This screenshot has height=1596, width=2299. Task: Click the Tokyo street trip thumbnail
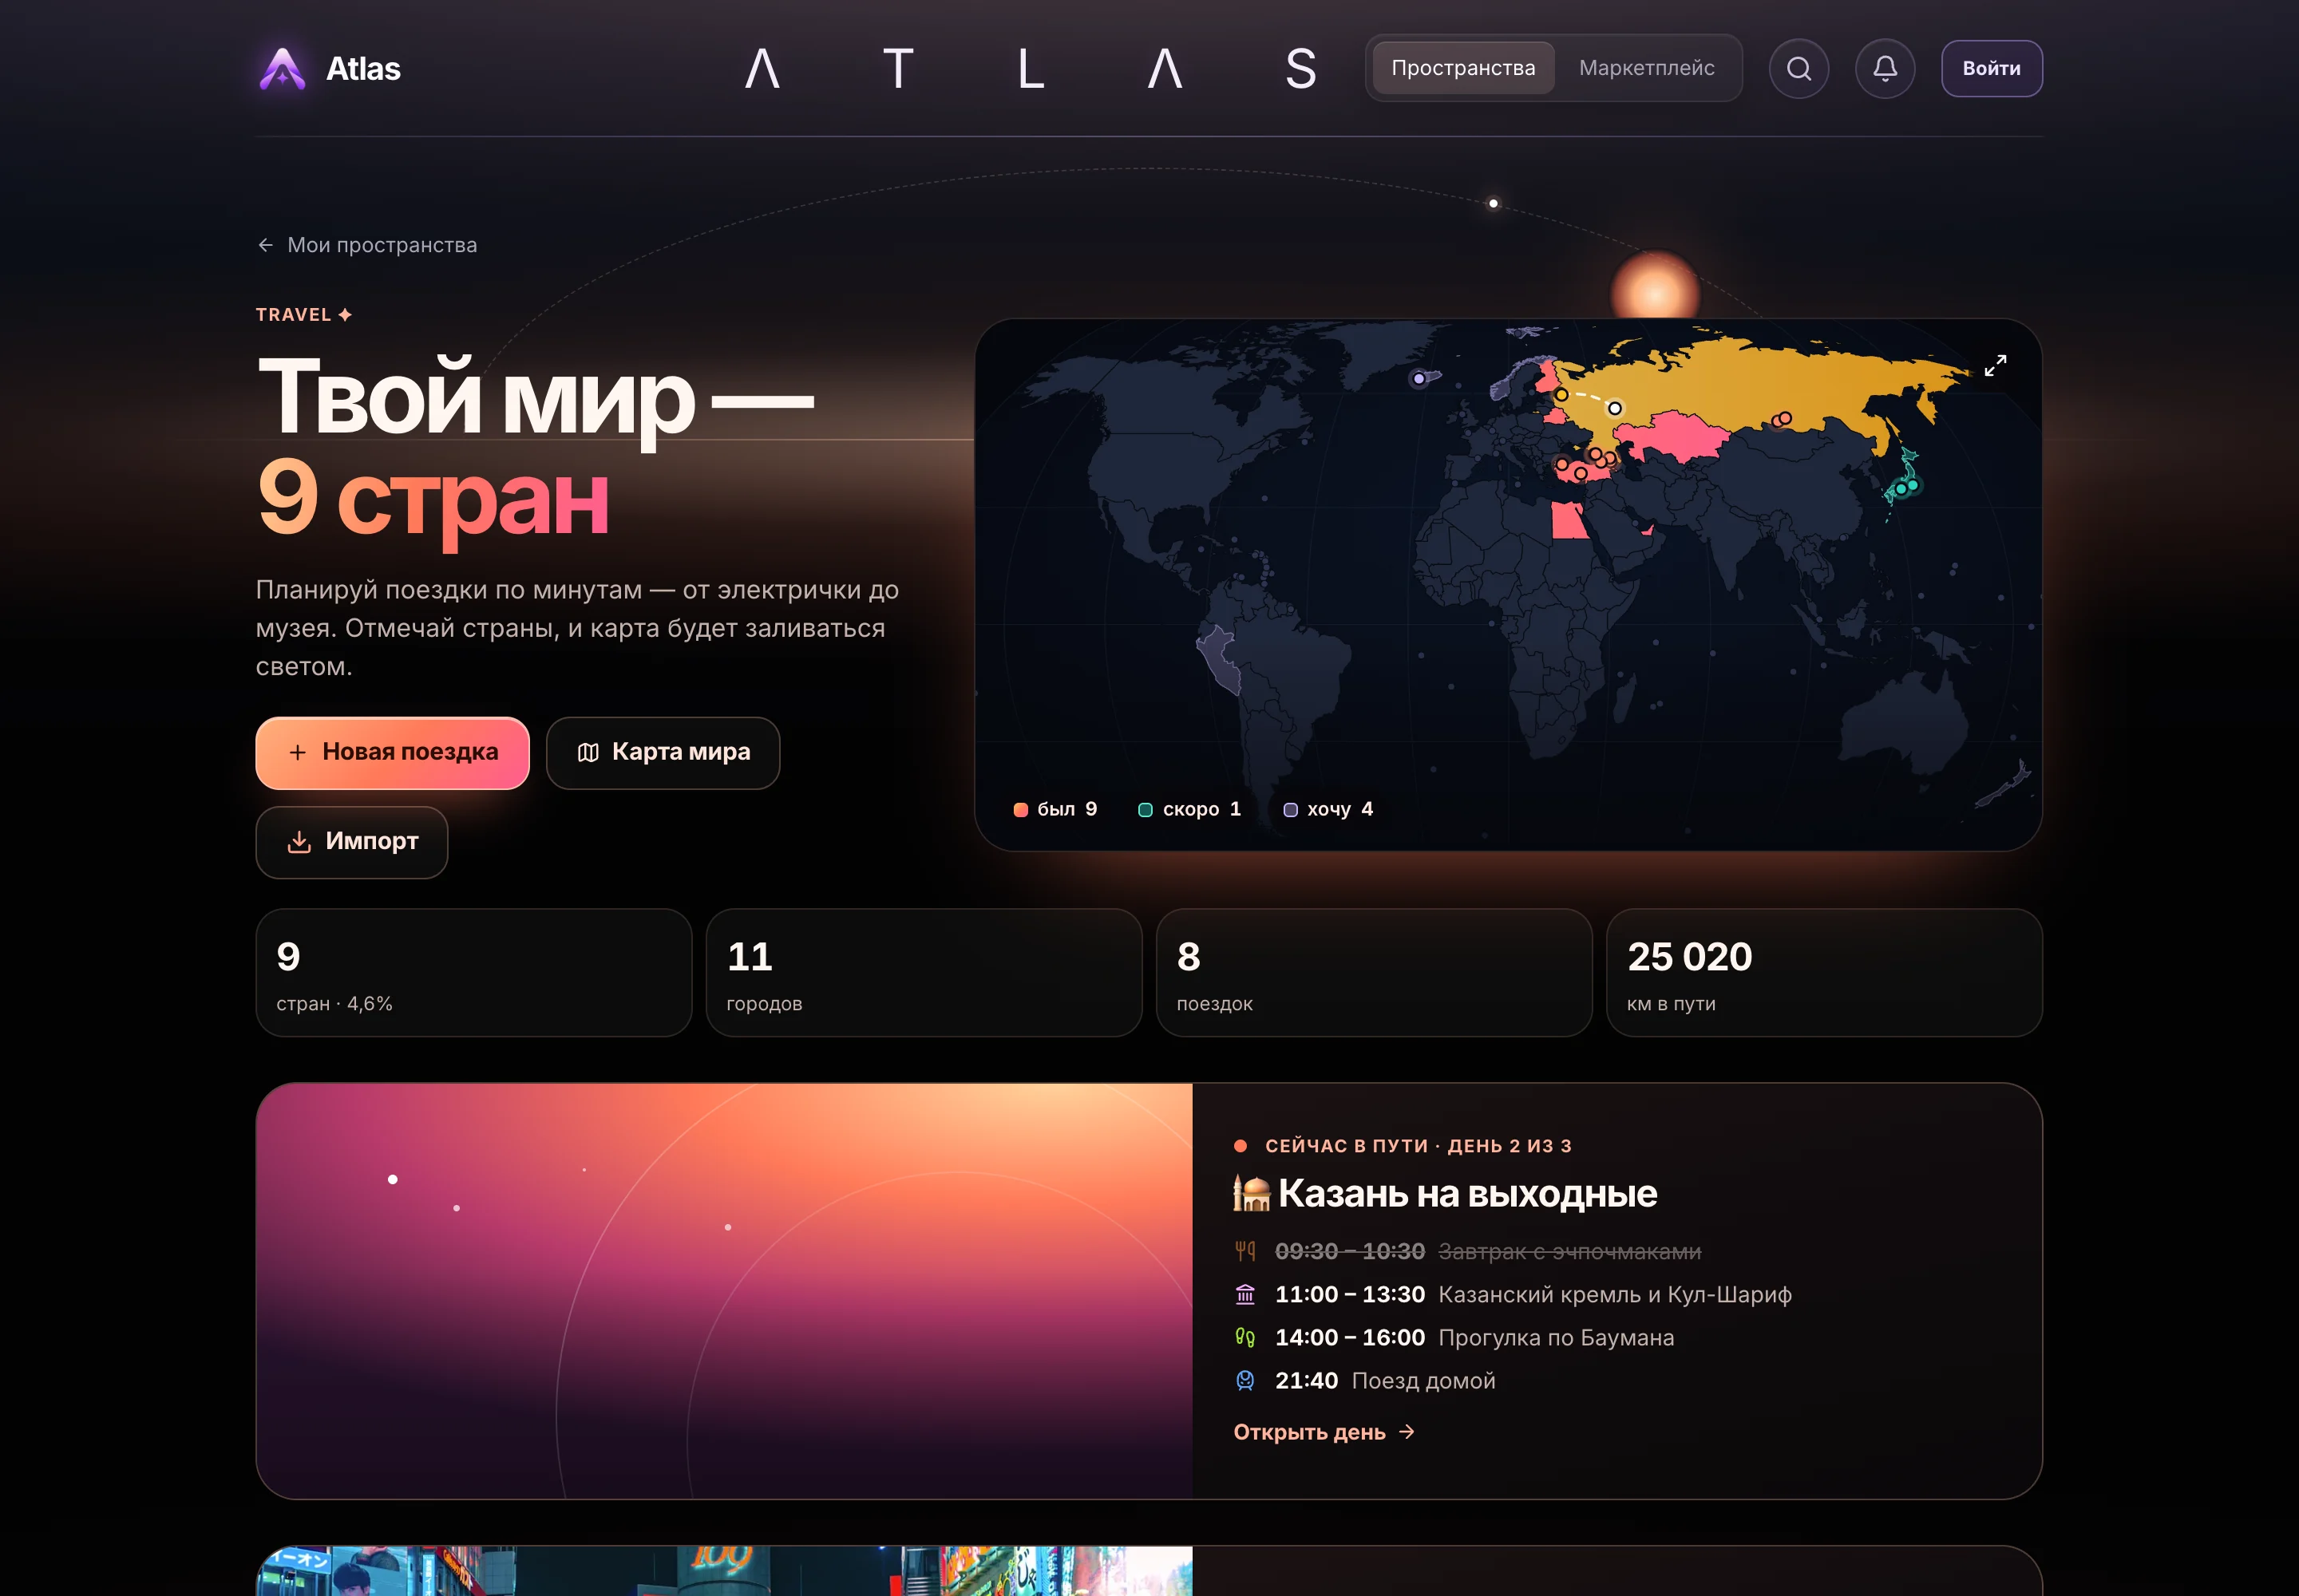pos(724,1571)
